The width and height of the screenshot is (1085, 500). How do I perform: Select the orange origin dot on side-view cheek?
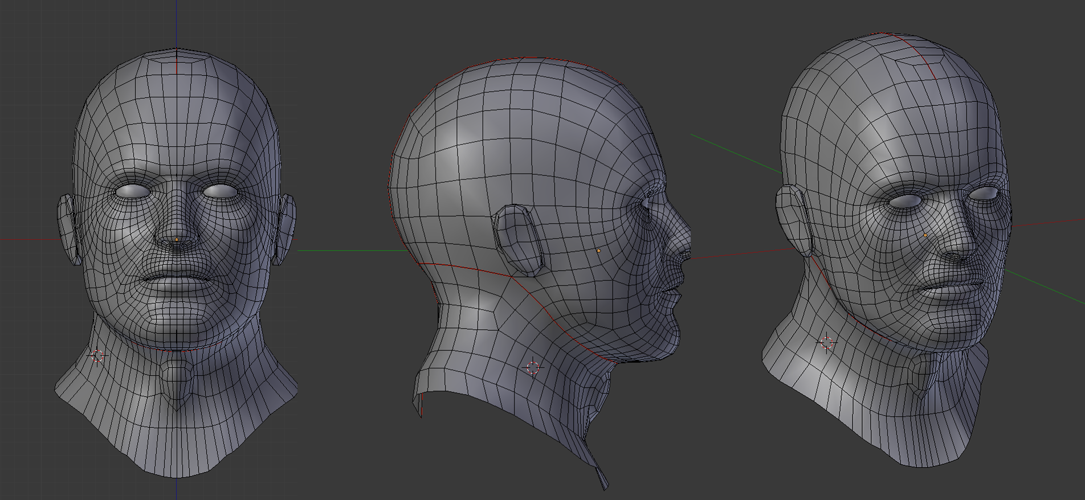599,251
